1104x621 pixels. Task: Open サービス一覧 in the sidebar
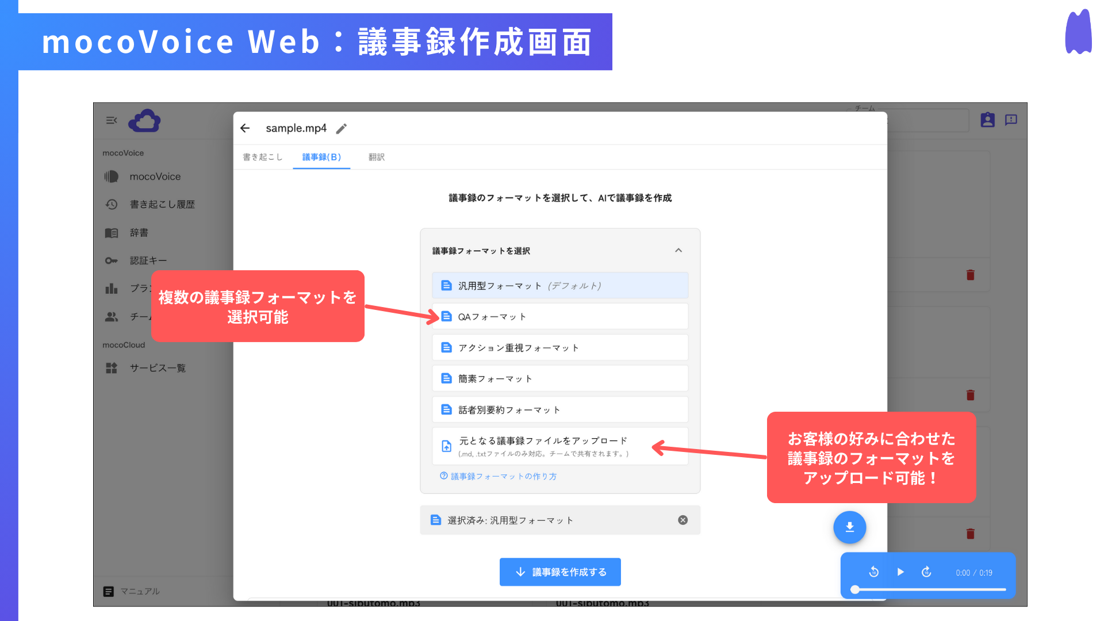point(158,368)
